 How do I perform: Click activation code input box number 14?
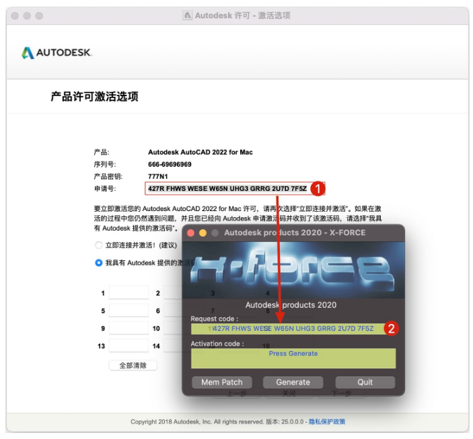173,346
